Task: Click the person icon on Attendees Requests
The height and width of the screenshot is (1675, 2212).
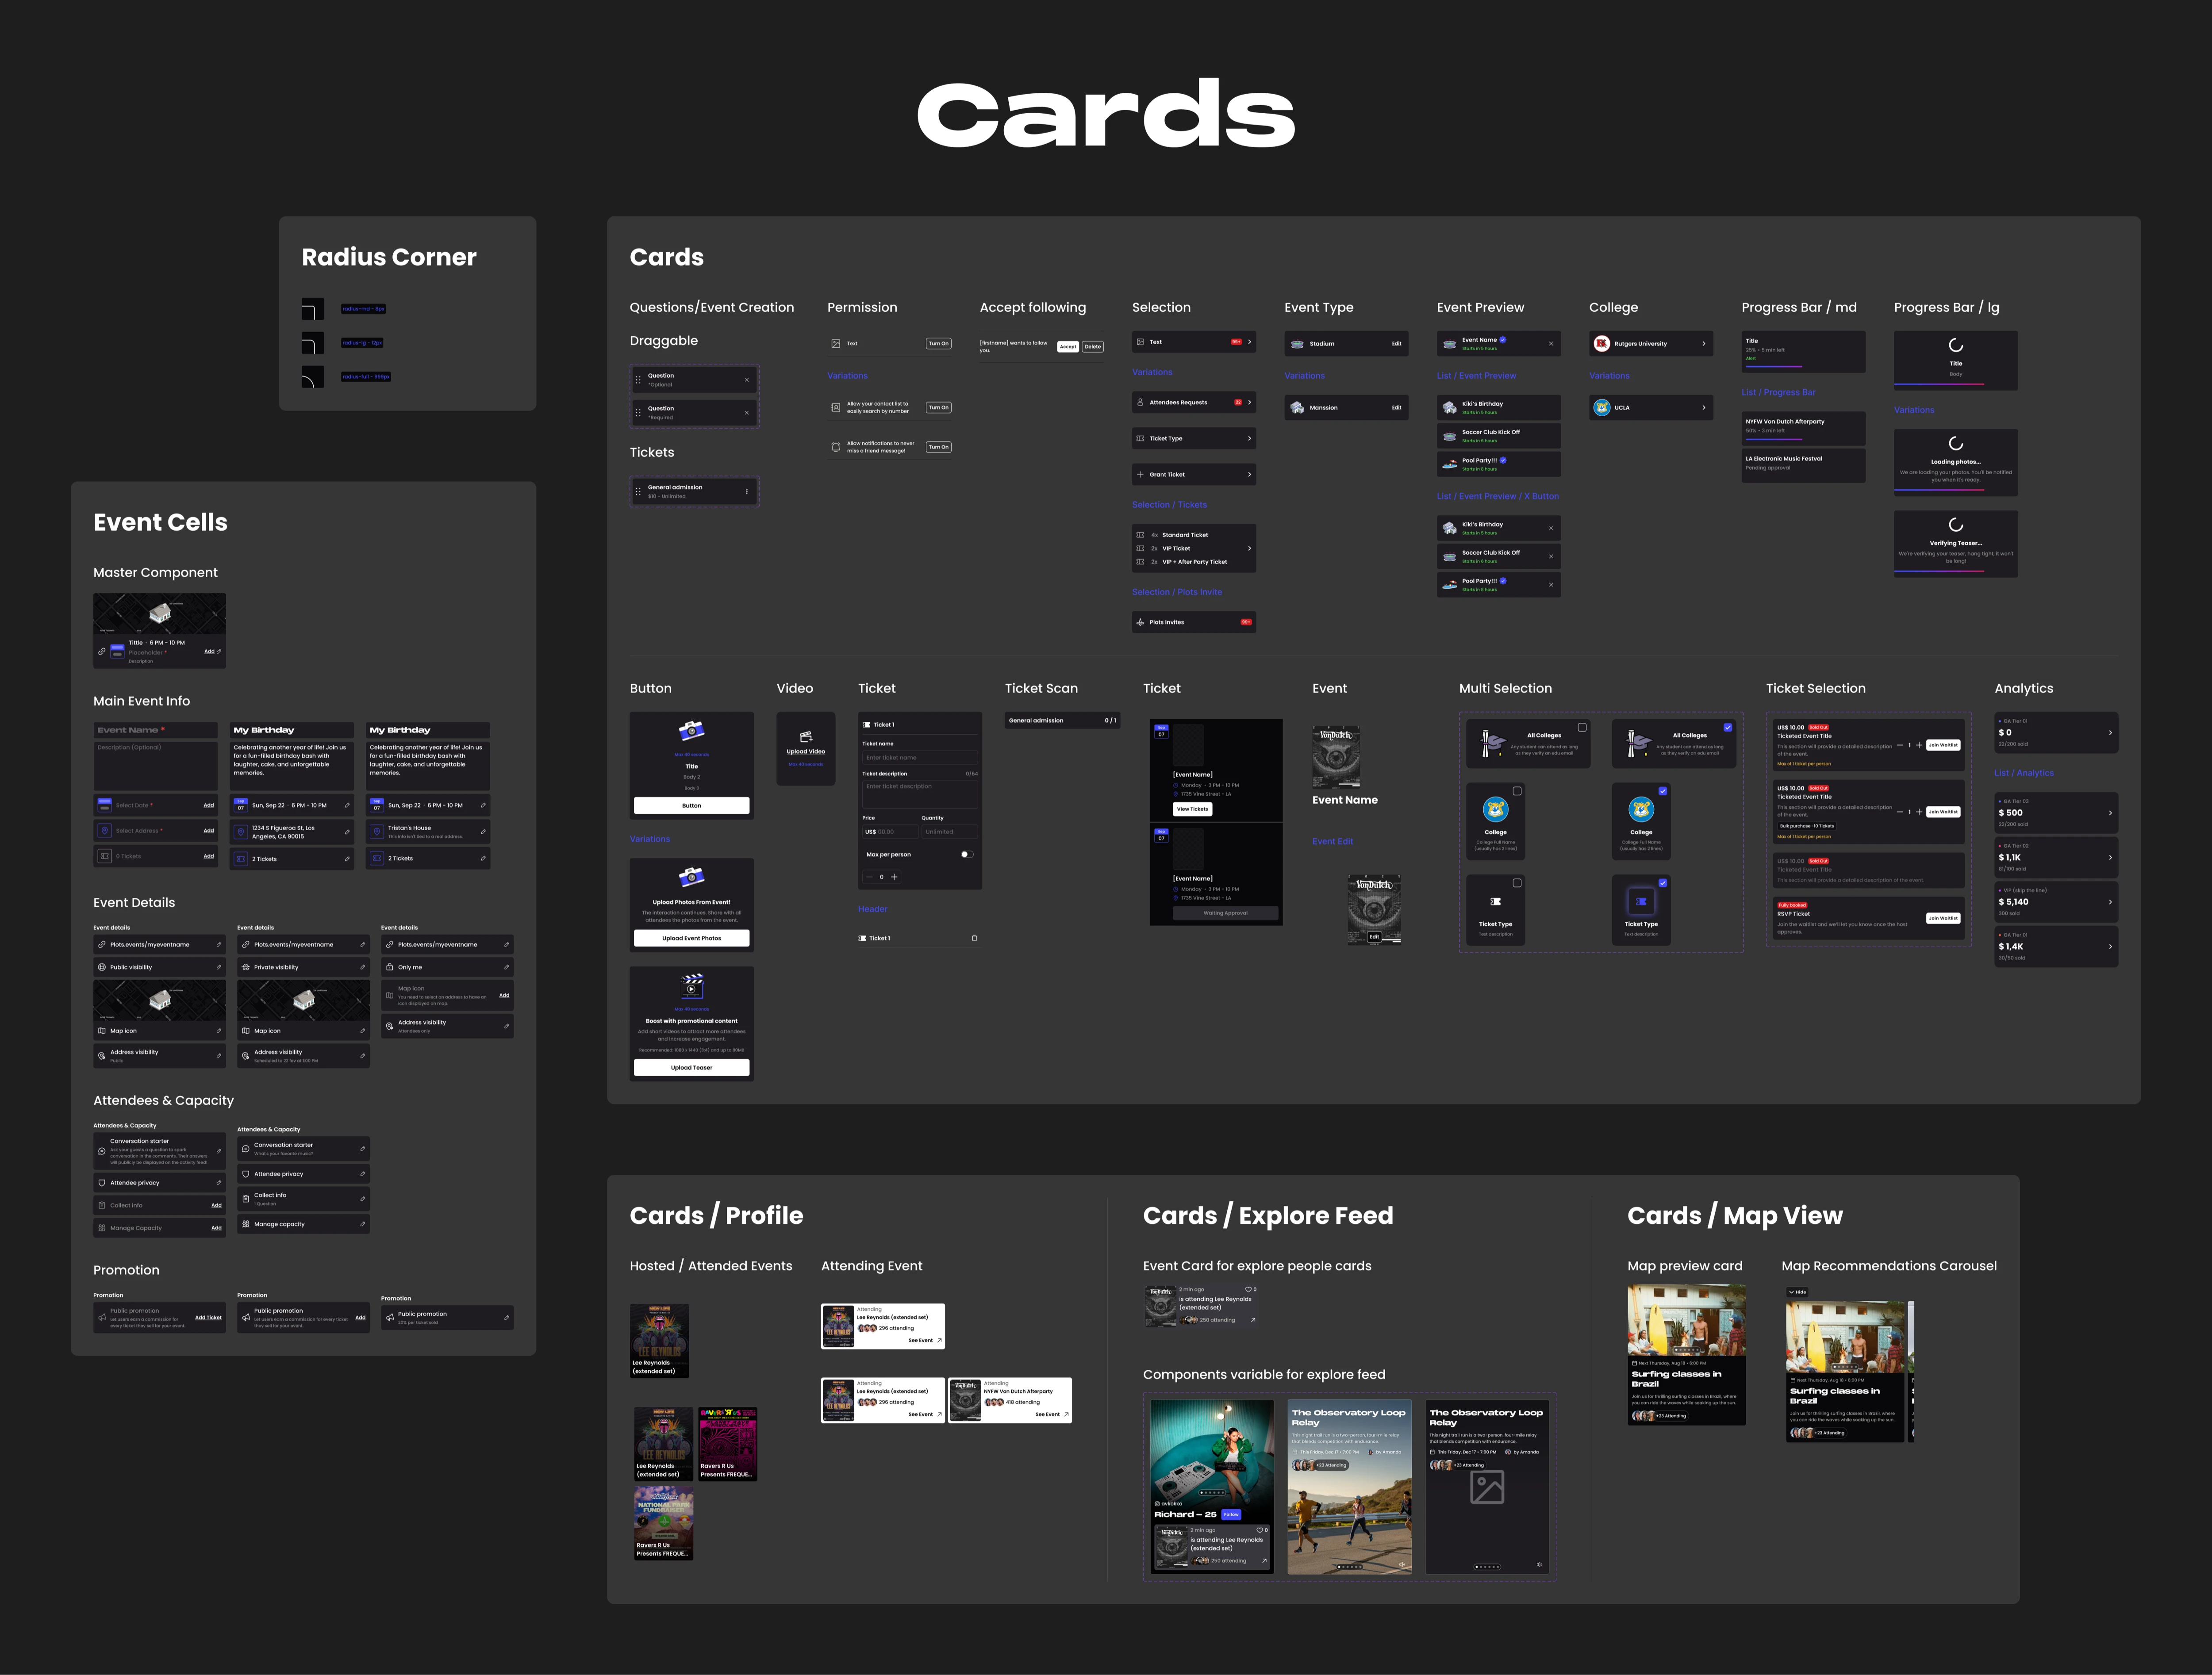Action: [1140, 402]
